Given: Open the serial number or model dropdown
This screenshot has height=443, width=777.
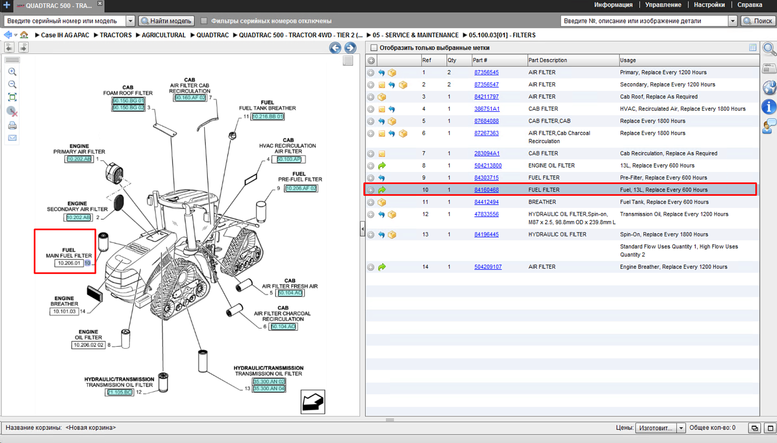Looking at the screenshot, I should point(130,21).
